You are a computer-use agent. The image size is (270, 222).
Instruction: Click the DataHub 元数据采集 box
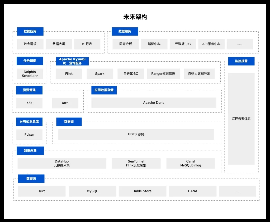tap(62, 163)
